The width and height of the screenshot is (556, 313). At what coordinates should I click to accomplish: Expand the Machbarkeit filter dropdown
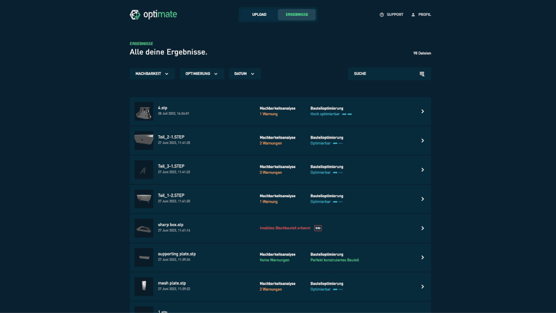click(x=152, y=74)
